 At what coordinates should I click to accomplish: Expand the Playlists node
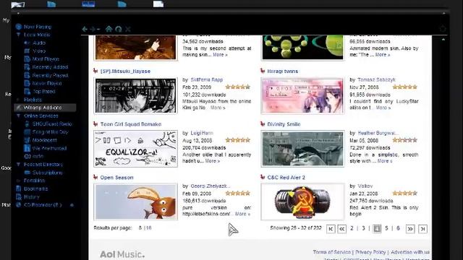click(18, 100)
